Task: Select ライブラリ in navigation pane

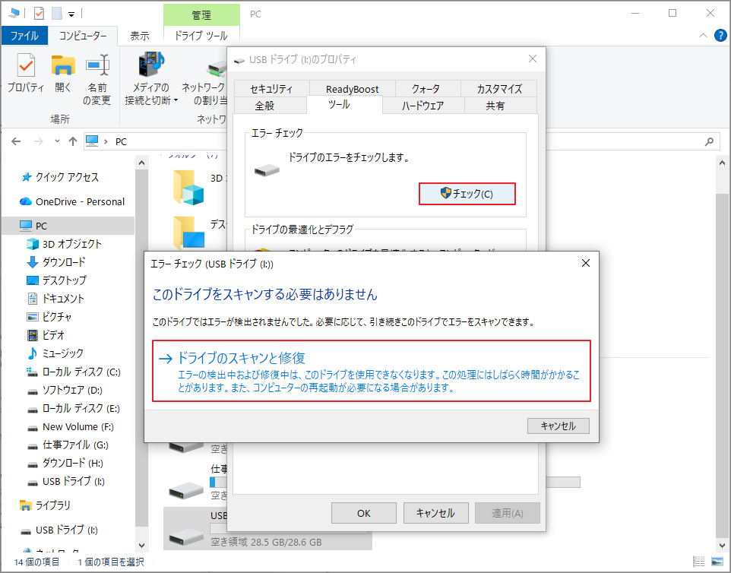Action: pyautogui.click(x=46, y=505)
